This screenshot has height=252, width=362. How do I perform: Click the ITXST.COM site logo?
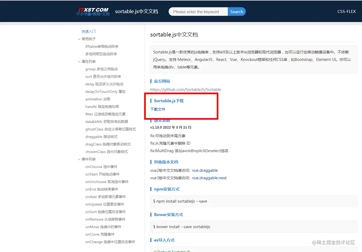click(x=93, y=12)
